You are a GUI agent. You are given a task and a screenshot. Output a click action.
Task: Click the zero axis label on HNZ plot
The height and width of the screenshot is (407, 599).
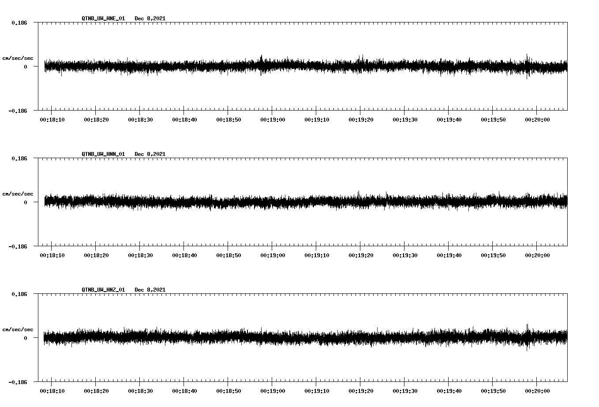[x=26, y=338]
